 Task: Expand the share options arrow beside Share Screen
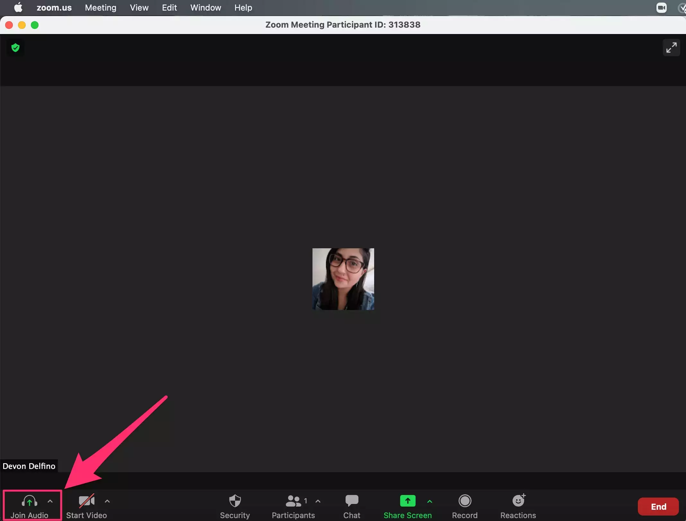click(430, 501)
